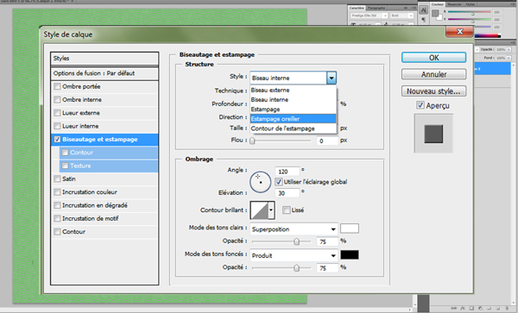Click the new adjustment layer icon
Image resolution: width=518 pixels, height=313 pixels.
[x=480, y=308]
